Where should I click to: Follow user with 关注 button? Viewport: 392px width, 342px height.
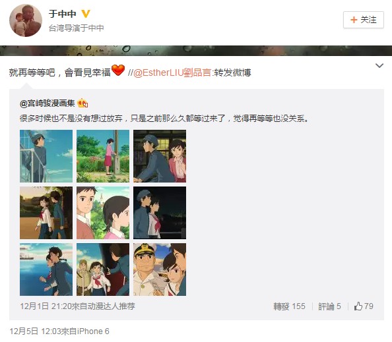click(x=363, y=20)
